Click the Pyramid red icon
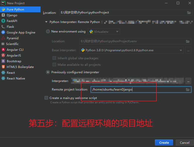Viewport: 194px width, 147px height. [x=3, y=38]
